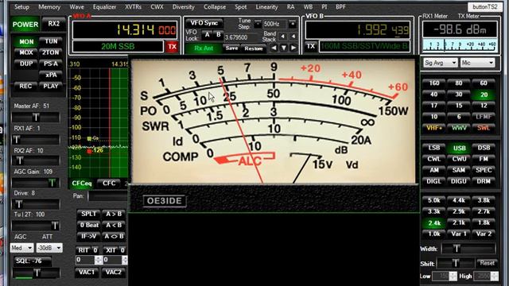Select the VHF+ band button

click(434, 128)
